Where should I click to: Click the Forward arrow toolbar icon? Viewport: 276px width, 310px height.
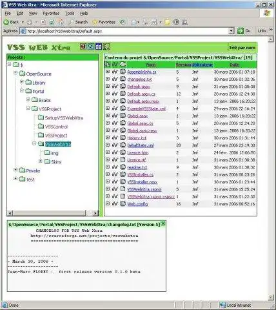[x=30, y=22]
